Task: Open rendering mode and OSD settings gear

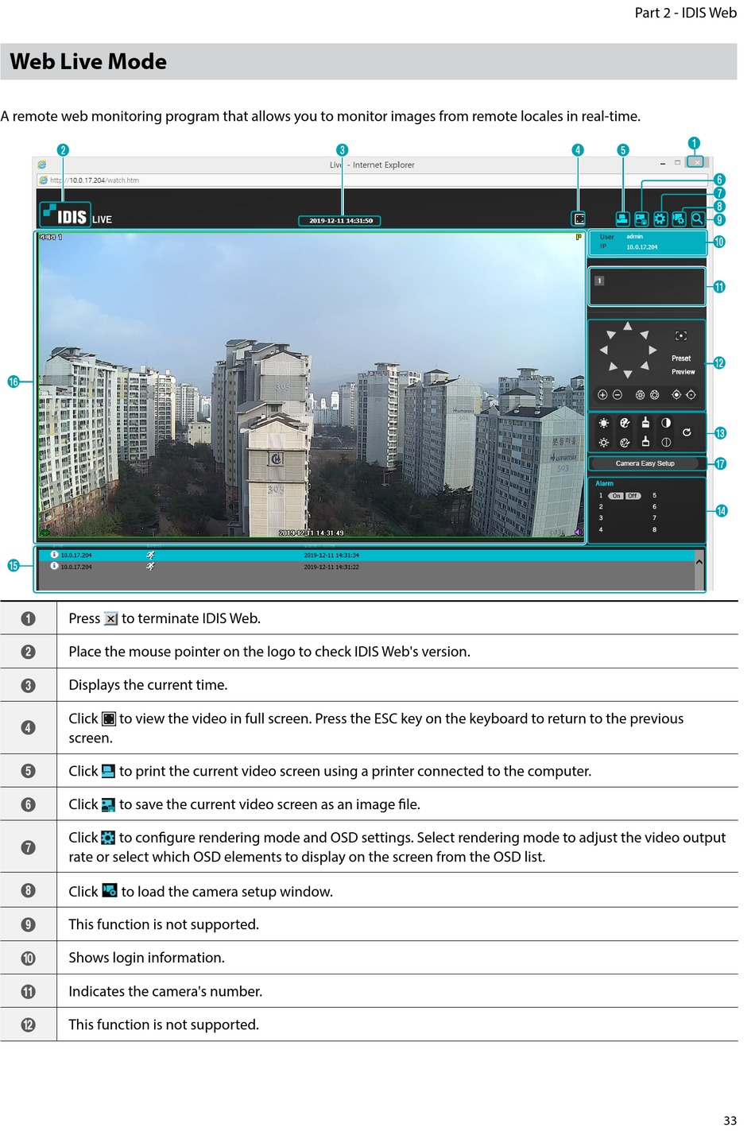Action: pos(660,219)
